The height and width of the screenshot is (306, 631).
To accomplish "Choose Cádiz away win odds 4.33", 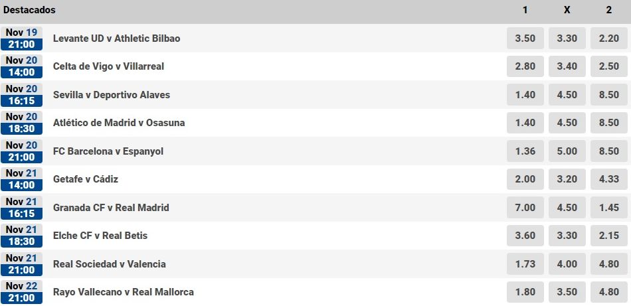I will click(608, 179).
